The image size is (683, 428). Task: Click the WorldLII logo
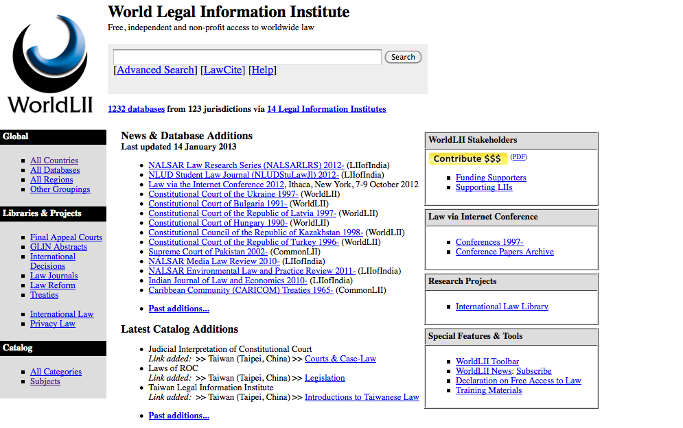tap(50, 64)
